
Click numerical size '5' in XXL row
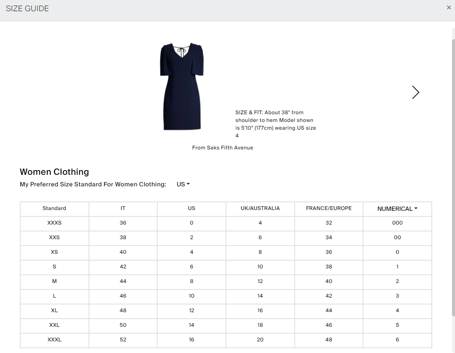(397, 325)
